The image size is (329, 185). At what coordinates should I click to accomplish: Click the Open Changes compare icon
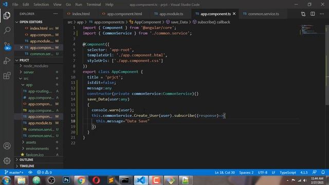point(303,14)
